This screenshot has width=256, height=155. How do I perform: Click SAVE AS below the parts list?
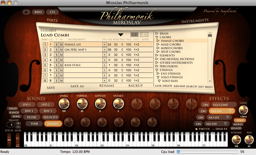pyautogui.click(x=77, y=86)
